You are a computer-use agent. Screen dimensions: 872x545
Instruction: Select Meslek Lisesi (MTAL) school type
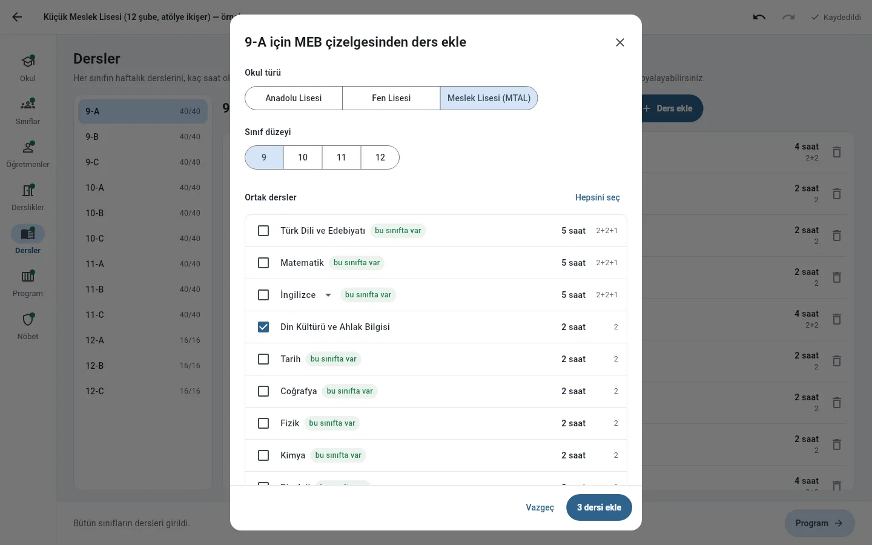coord(489,98)
